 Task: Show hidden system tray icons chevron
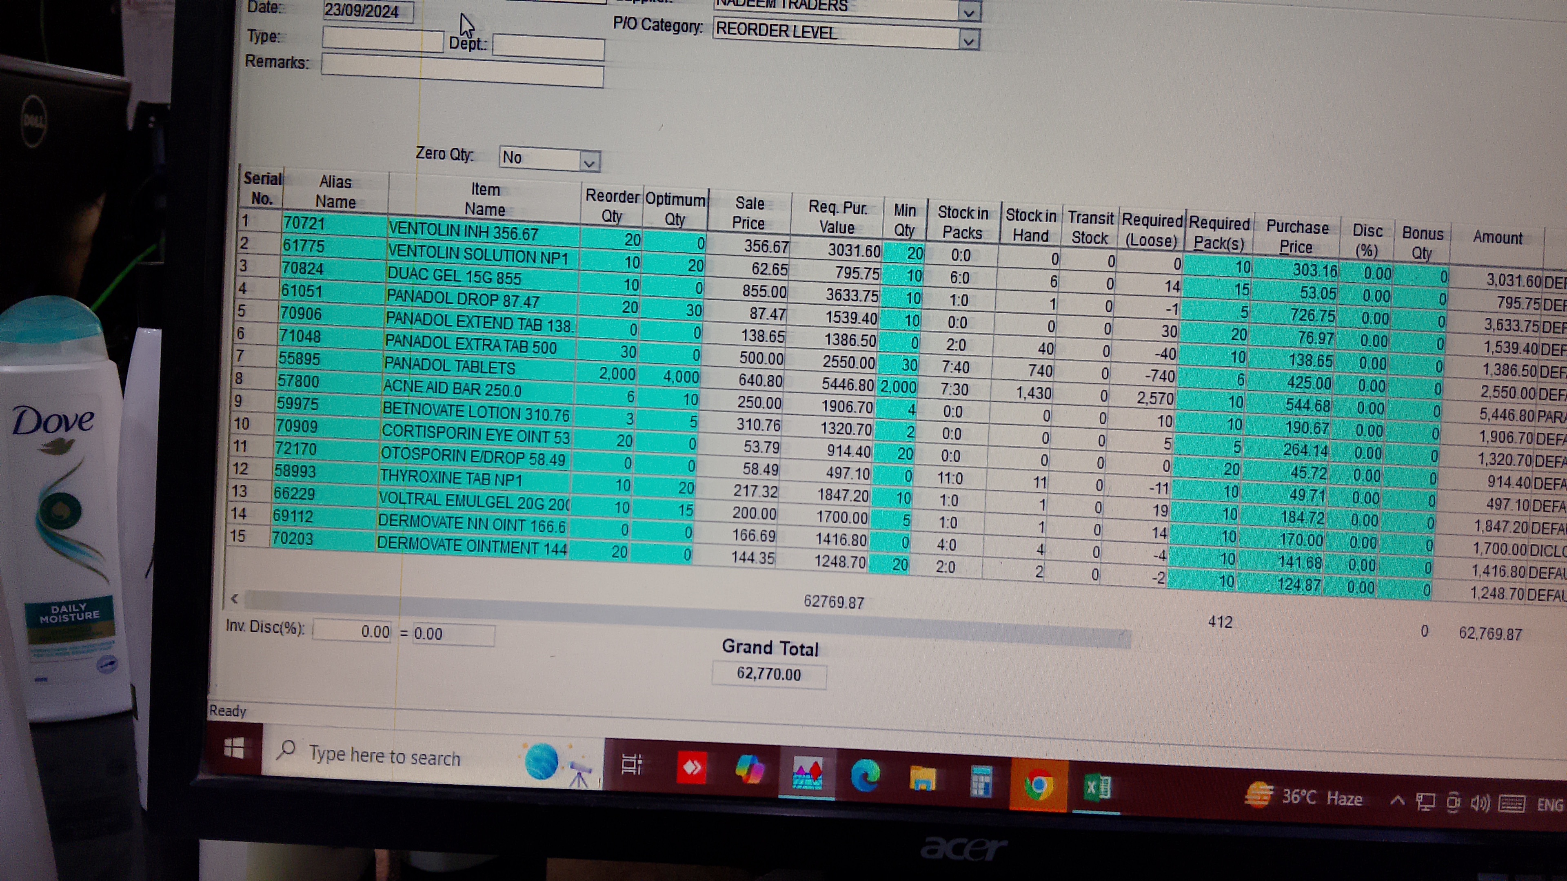tap(1397, 800)
